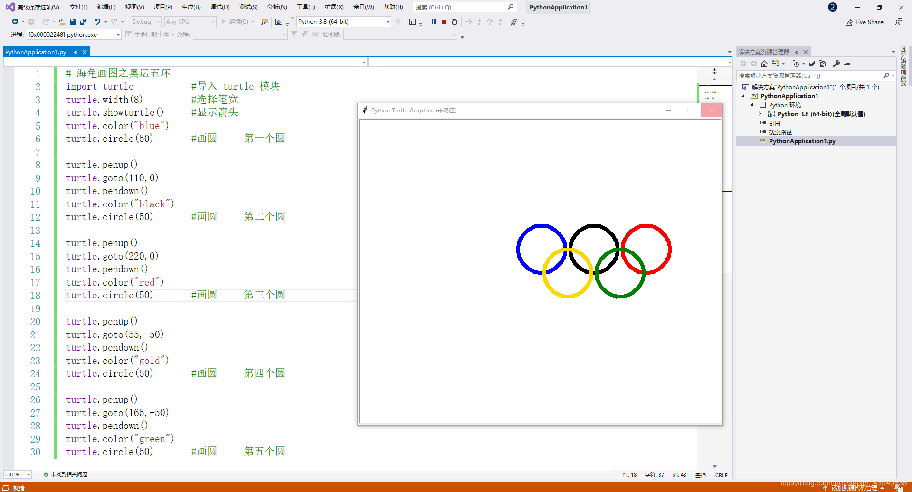Click the editor vertical scrollbar down arrow
Image resolution: width=912 pixels, height=492 pixels.
tap(714, 466)
